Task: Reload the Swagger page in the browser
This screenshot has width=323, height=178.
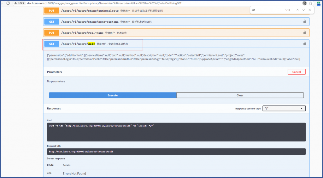Action: pos(8,3)
